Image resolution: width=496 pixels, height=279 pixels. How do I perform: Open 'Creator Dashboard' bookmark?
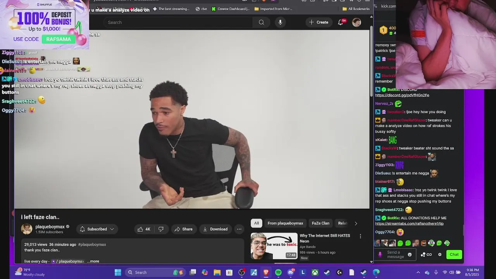point(231,9)
